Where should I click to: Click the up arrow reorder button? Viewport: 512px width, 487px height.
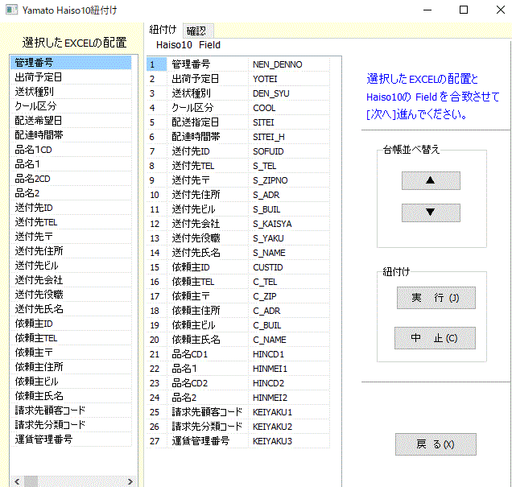point(431,181)
